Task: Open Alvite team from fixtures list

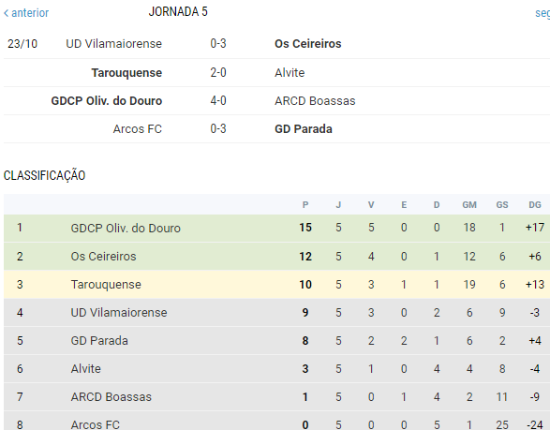Action: [x=290, y=73]
